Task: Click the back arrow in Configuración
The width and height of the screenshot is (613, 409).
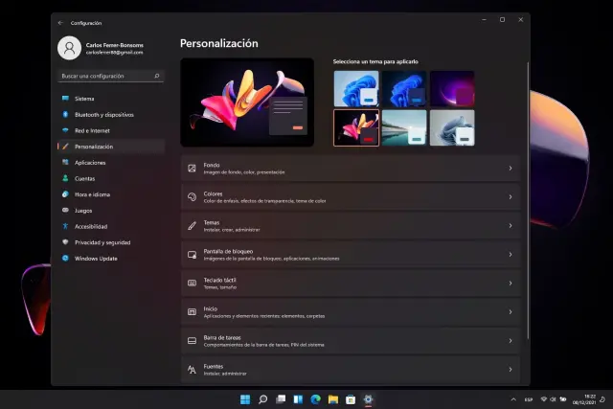Action: tap(61, 22)
